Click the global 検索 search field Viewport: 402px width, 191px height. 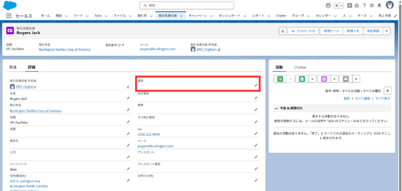pos(186,6)
